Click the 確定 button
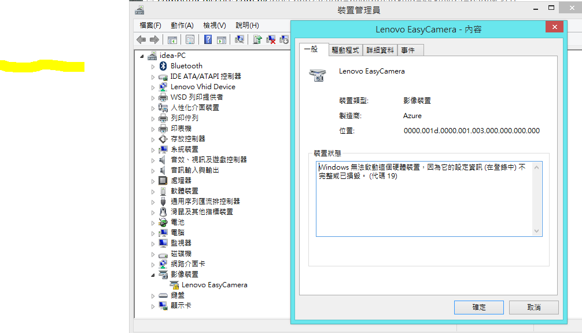This screenshot has height=333, width=582. click(x=479, y=308)
